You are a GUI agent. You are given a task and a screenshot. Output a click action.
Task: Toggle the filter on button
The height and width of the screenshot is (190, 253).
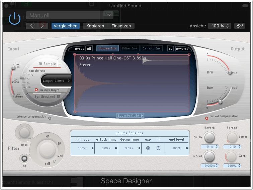(24, 158)
